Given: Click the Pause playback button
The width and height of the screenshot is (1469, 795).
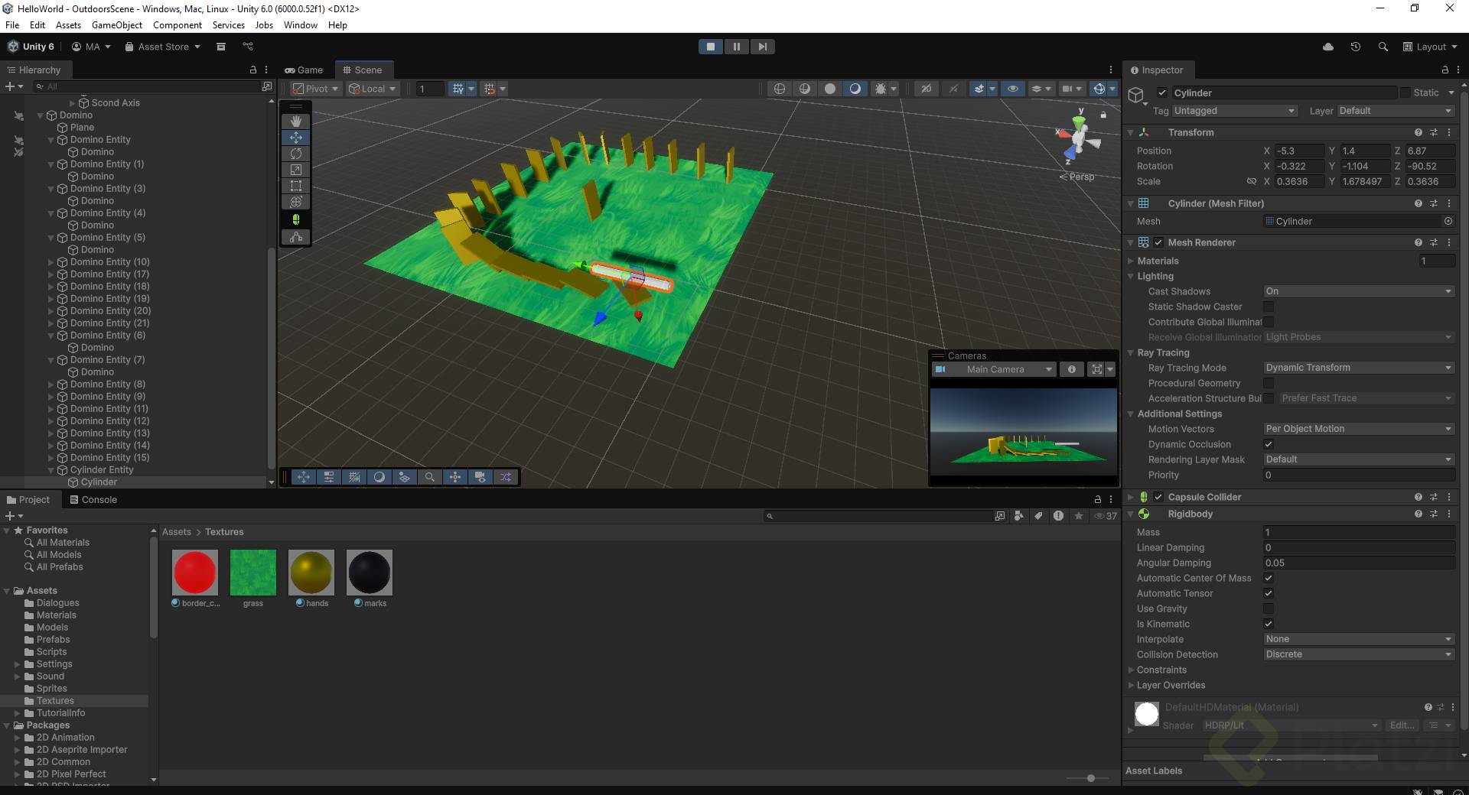Looking at the screenshot, I should 736,47.
